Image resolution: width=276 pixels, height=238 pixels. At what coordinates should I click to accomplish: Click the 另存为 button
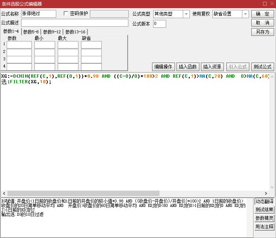pyautogui.click(x=263, y=32)
